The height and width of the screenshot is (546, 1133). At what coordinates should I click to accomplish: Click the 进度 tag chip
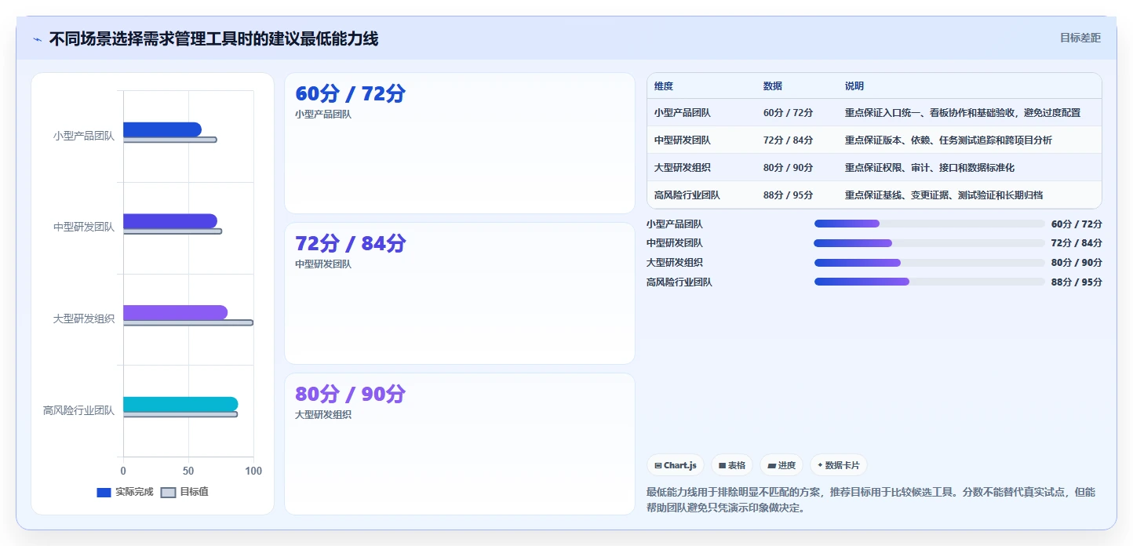click(781, 465)
